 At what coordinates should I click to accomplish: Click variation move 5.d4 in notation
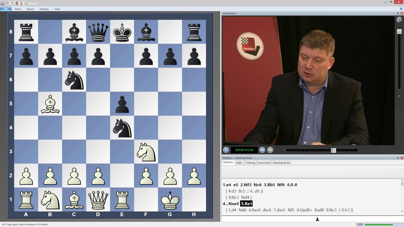(232, 210)
